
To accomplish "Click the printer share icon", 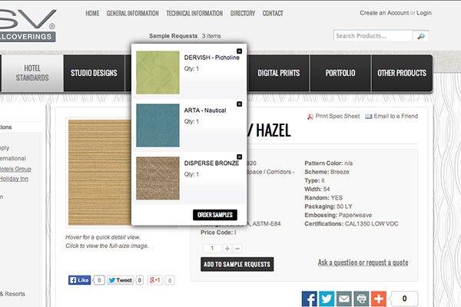I will click(x=360, y=299).
